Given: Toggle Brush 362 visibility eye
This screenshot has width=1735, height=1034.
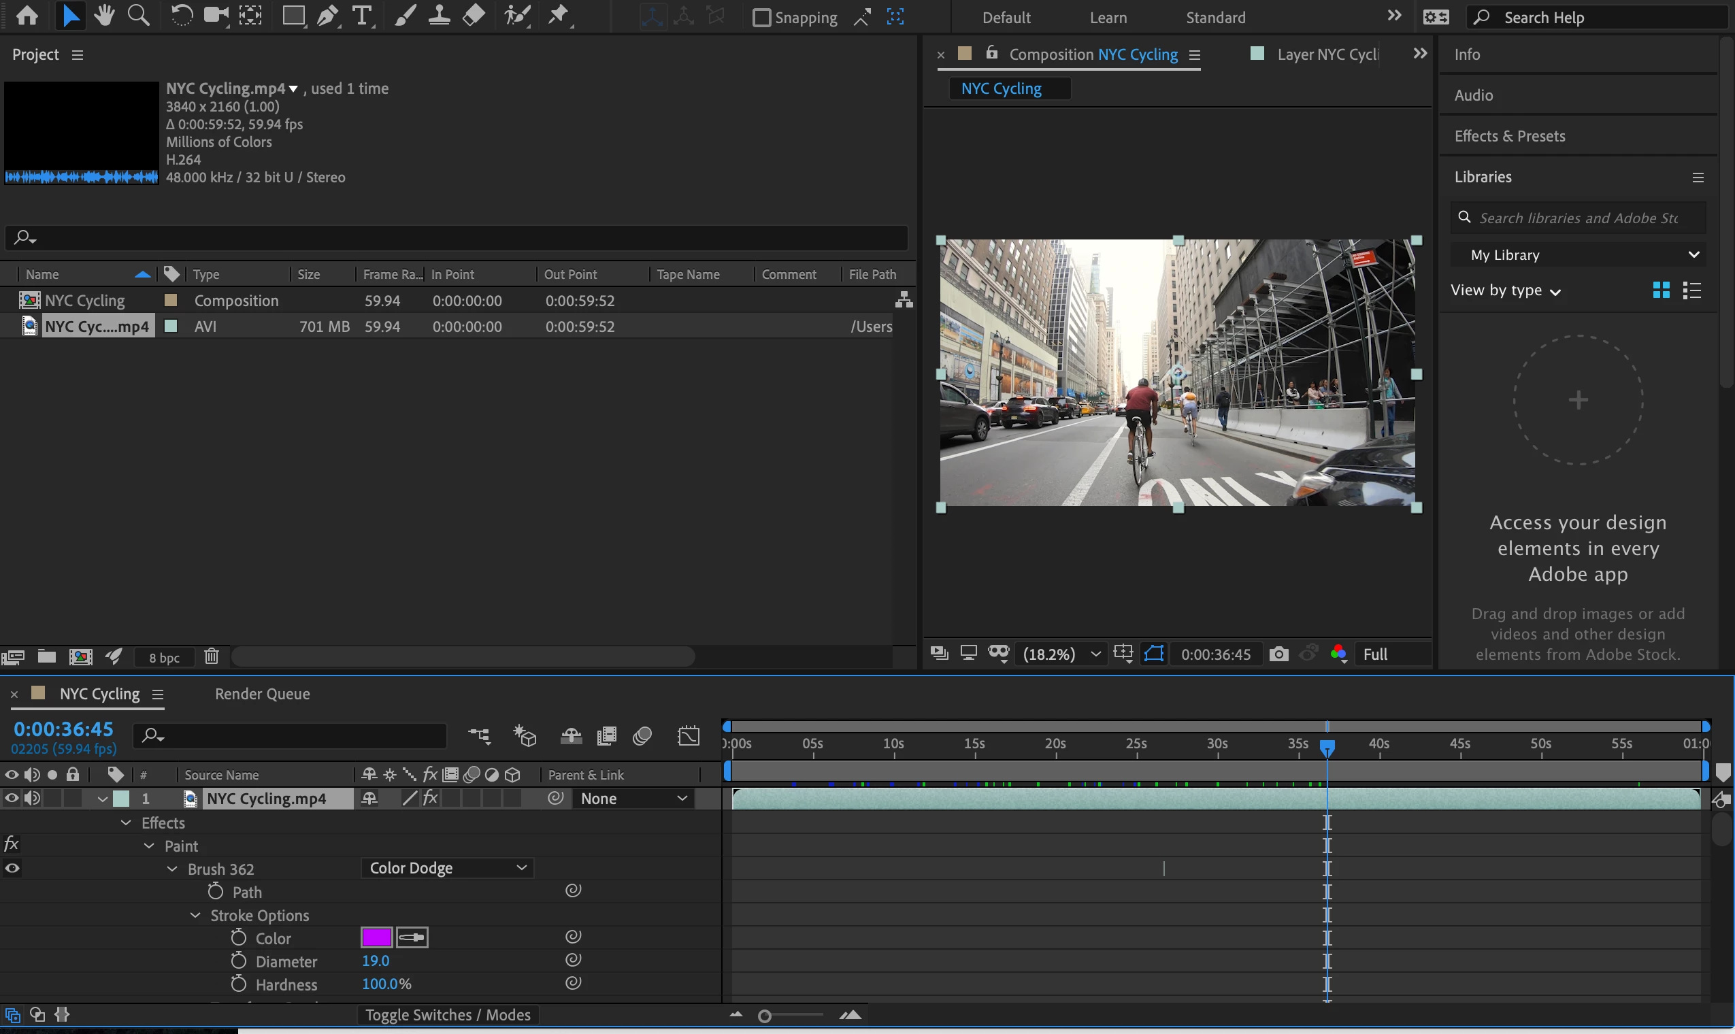Looking at the screenshot, I should [x=12, y=868].
